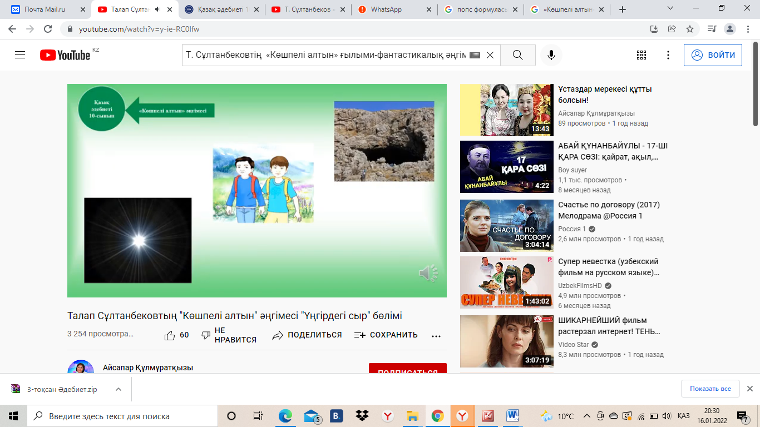Open the media controls icon in Chrome toolbar
The image size is (760, 427).
point(712,29)
